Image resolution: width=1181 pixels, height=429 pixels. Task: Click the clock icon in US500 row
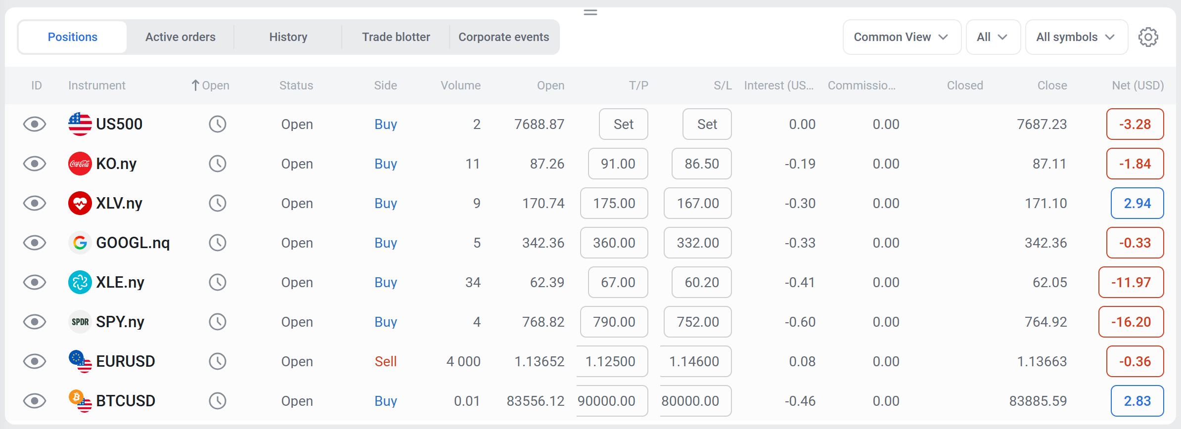click(x=218, y=124)
